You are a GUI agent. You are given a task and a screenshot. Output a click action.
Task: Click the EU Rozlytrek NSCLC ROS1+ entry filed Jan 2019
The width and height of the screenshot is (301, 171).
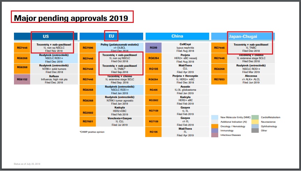[119, 90]
